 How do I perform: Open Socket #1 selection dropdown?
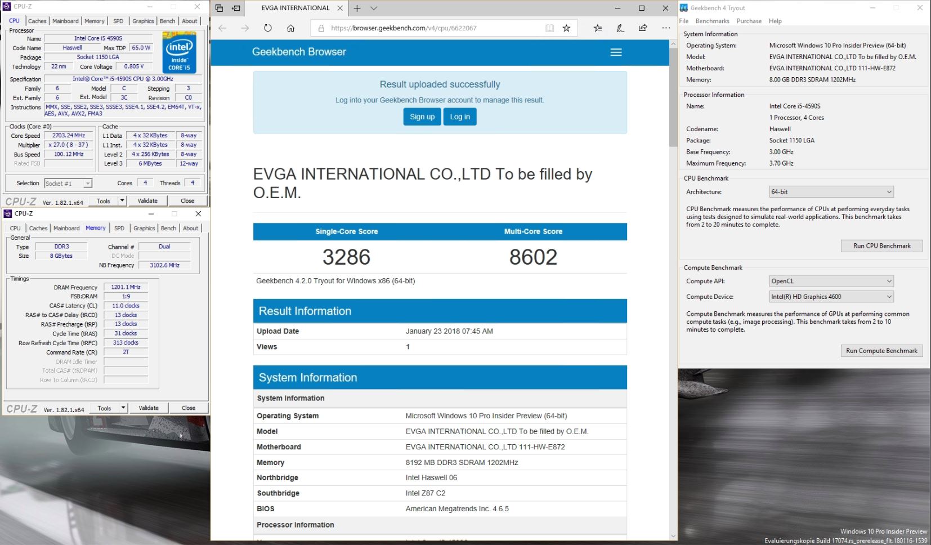(68, 184)
